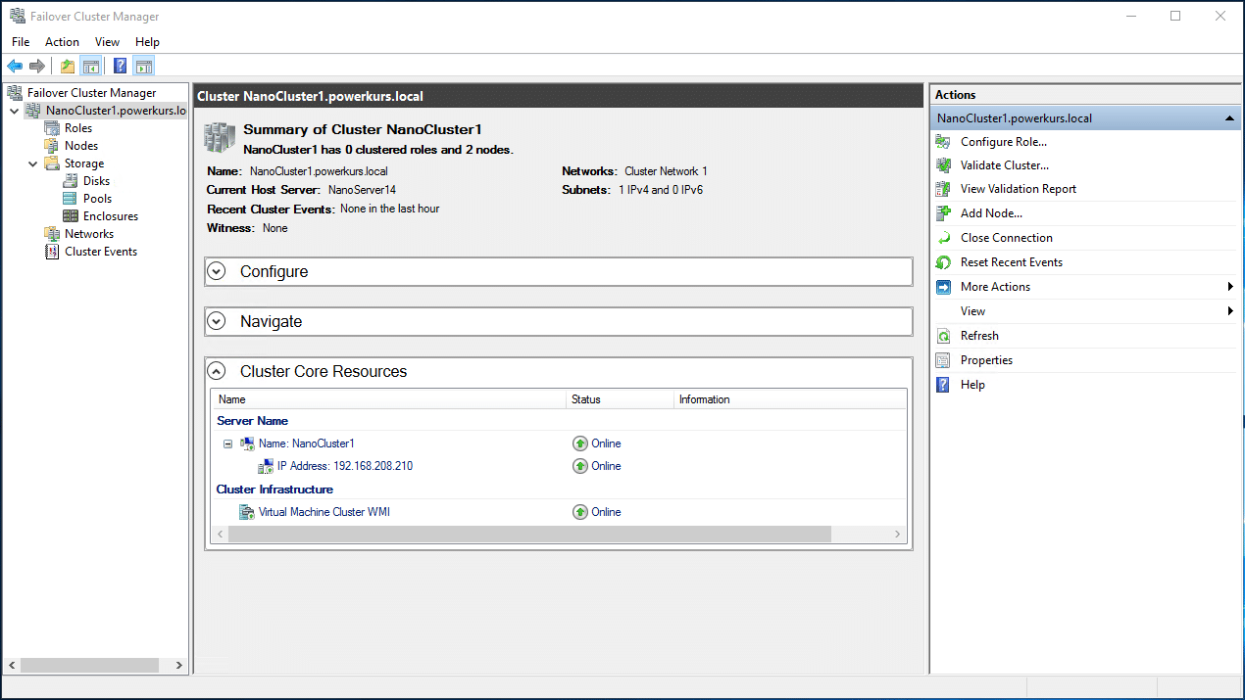This screenshot has width=1245, height=700.
Task: Click the console tree horizontal scrollbar thumb
Action: pos(89,665)
